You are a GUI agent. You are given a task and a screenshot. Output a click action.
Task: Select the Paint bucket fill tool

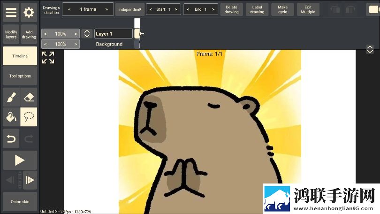tap(11, 117)
